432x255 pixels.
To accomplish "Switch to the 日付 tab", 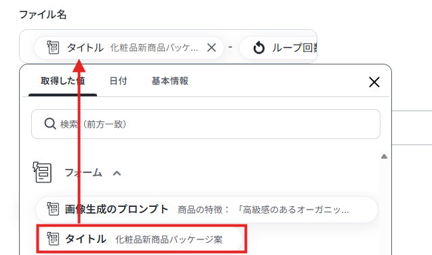I will [x=118, y=81].
